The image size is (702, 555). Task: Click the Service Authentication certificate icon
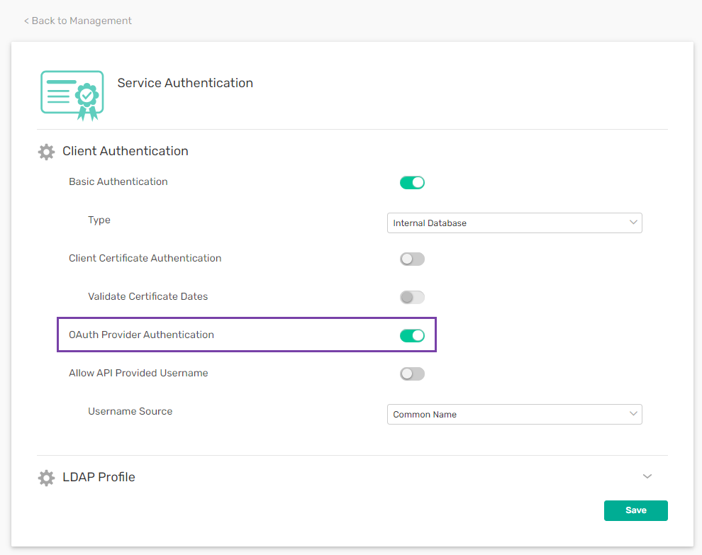(x=72, y=95)
